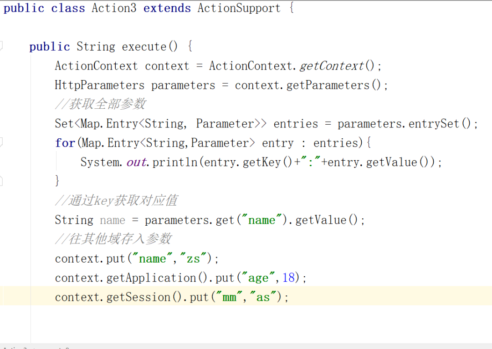The image size is (492, 349).
Task: Click entry.getKey() in println
Action: tap(248, 162)
